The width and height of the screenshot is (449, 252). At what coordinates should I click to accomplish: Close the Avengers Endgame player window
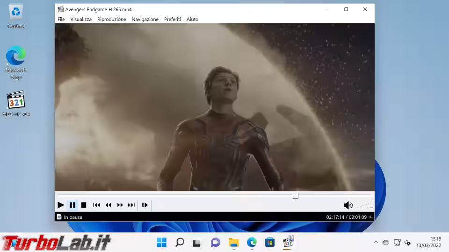point(365,9)
